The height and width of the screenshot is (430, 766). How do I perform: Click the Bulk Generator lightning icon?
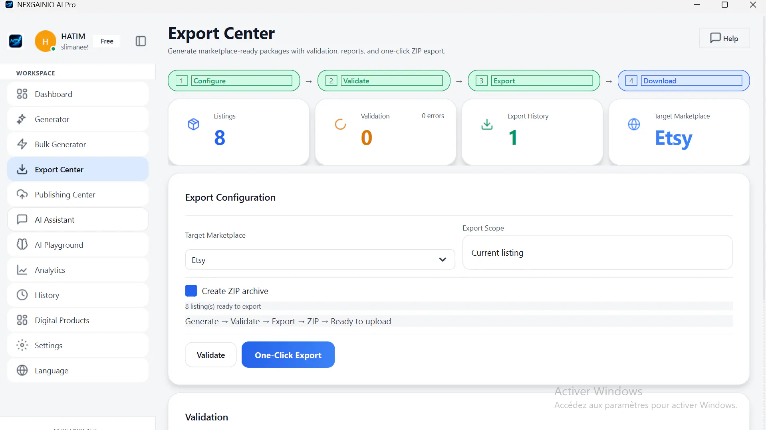(22, 144)
